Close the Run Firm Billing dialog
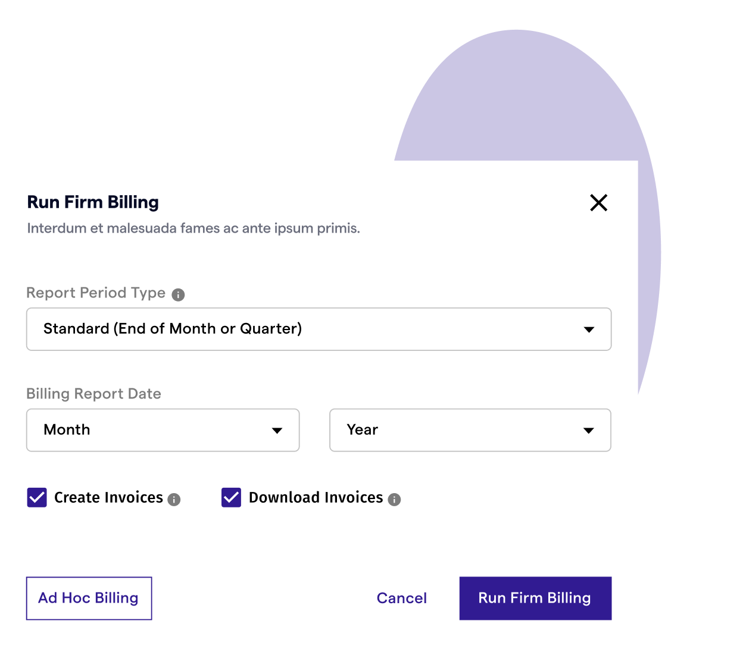Screen dimensions: 746x646 click(x=598, y=203)
